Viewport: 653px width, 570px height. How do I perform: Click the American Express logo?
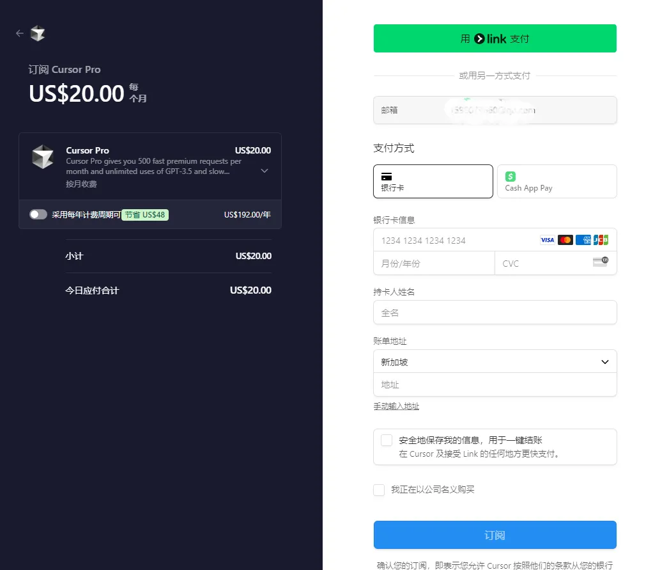click(583, 240)
